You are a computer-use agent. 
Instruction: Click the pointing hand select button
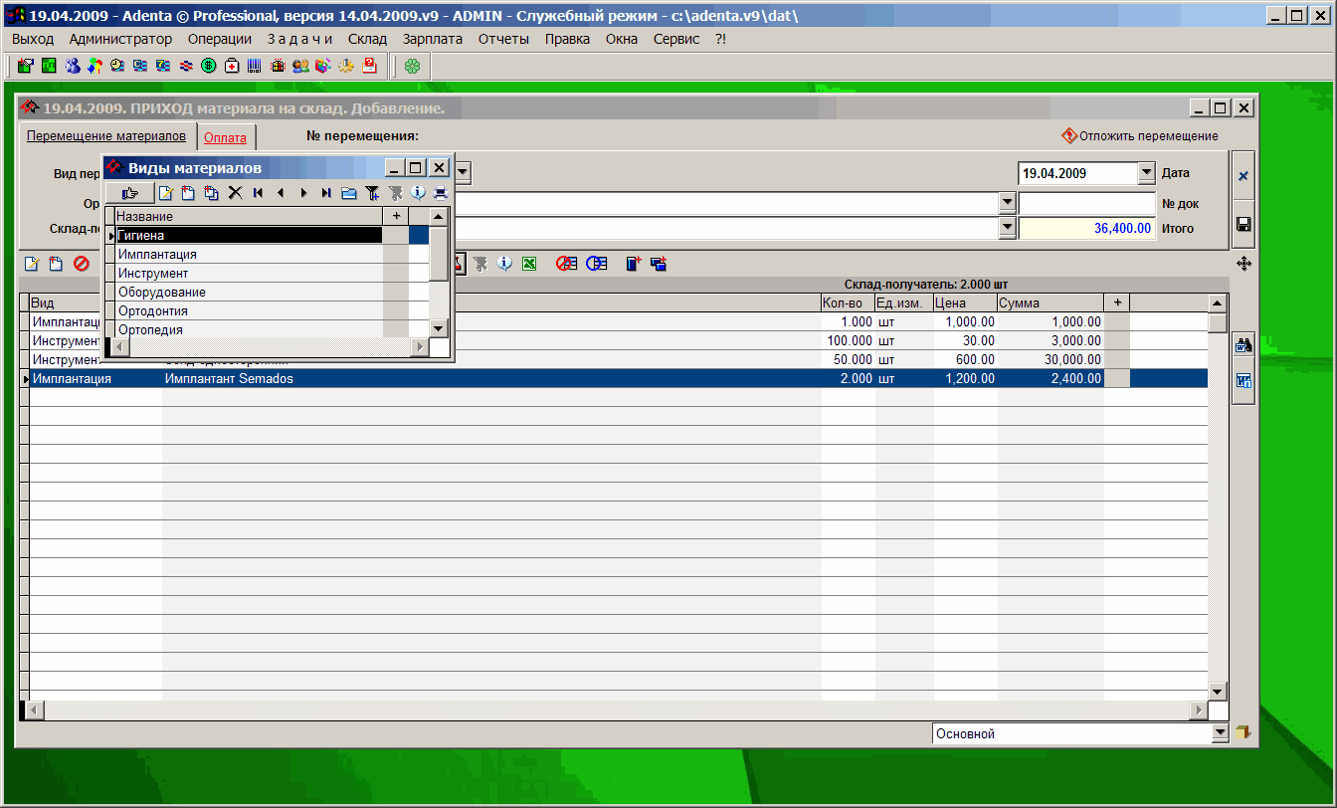(x=129, y=193)
